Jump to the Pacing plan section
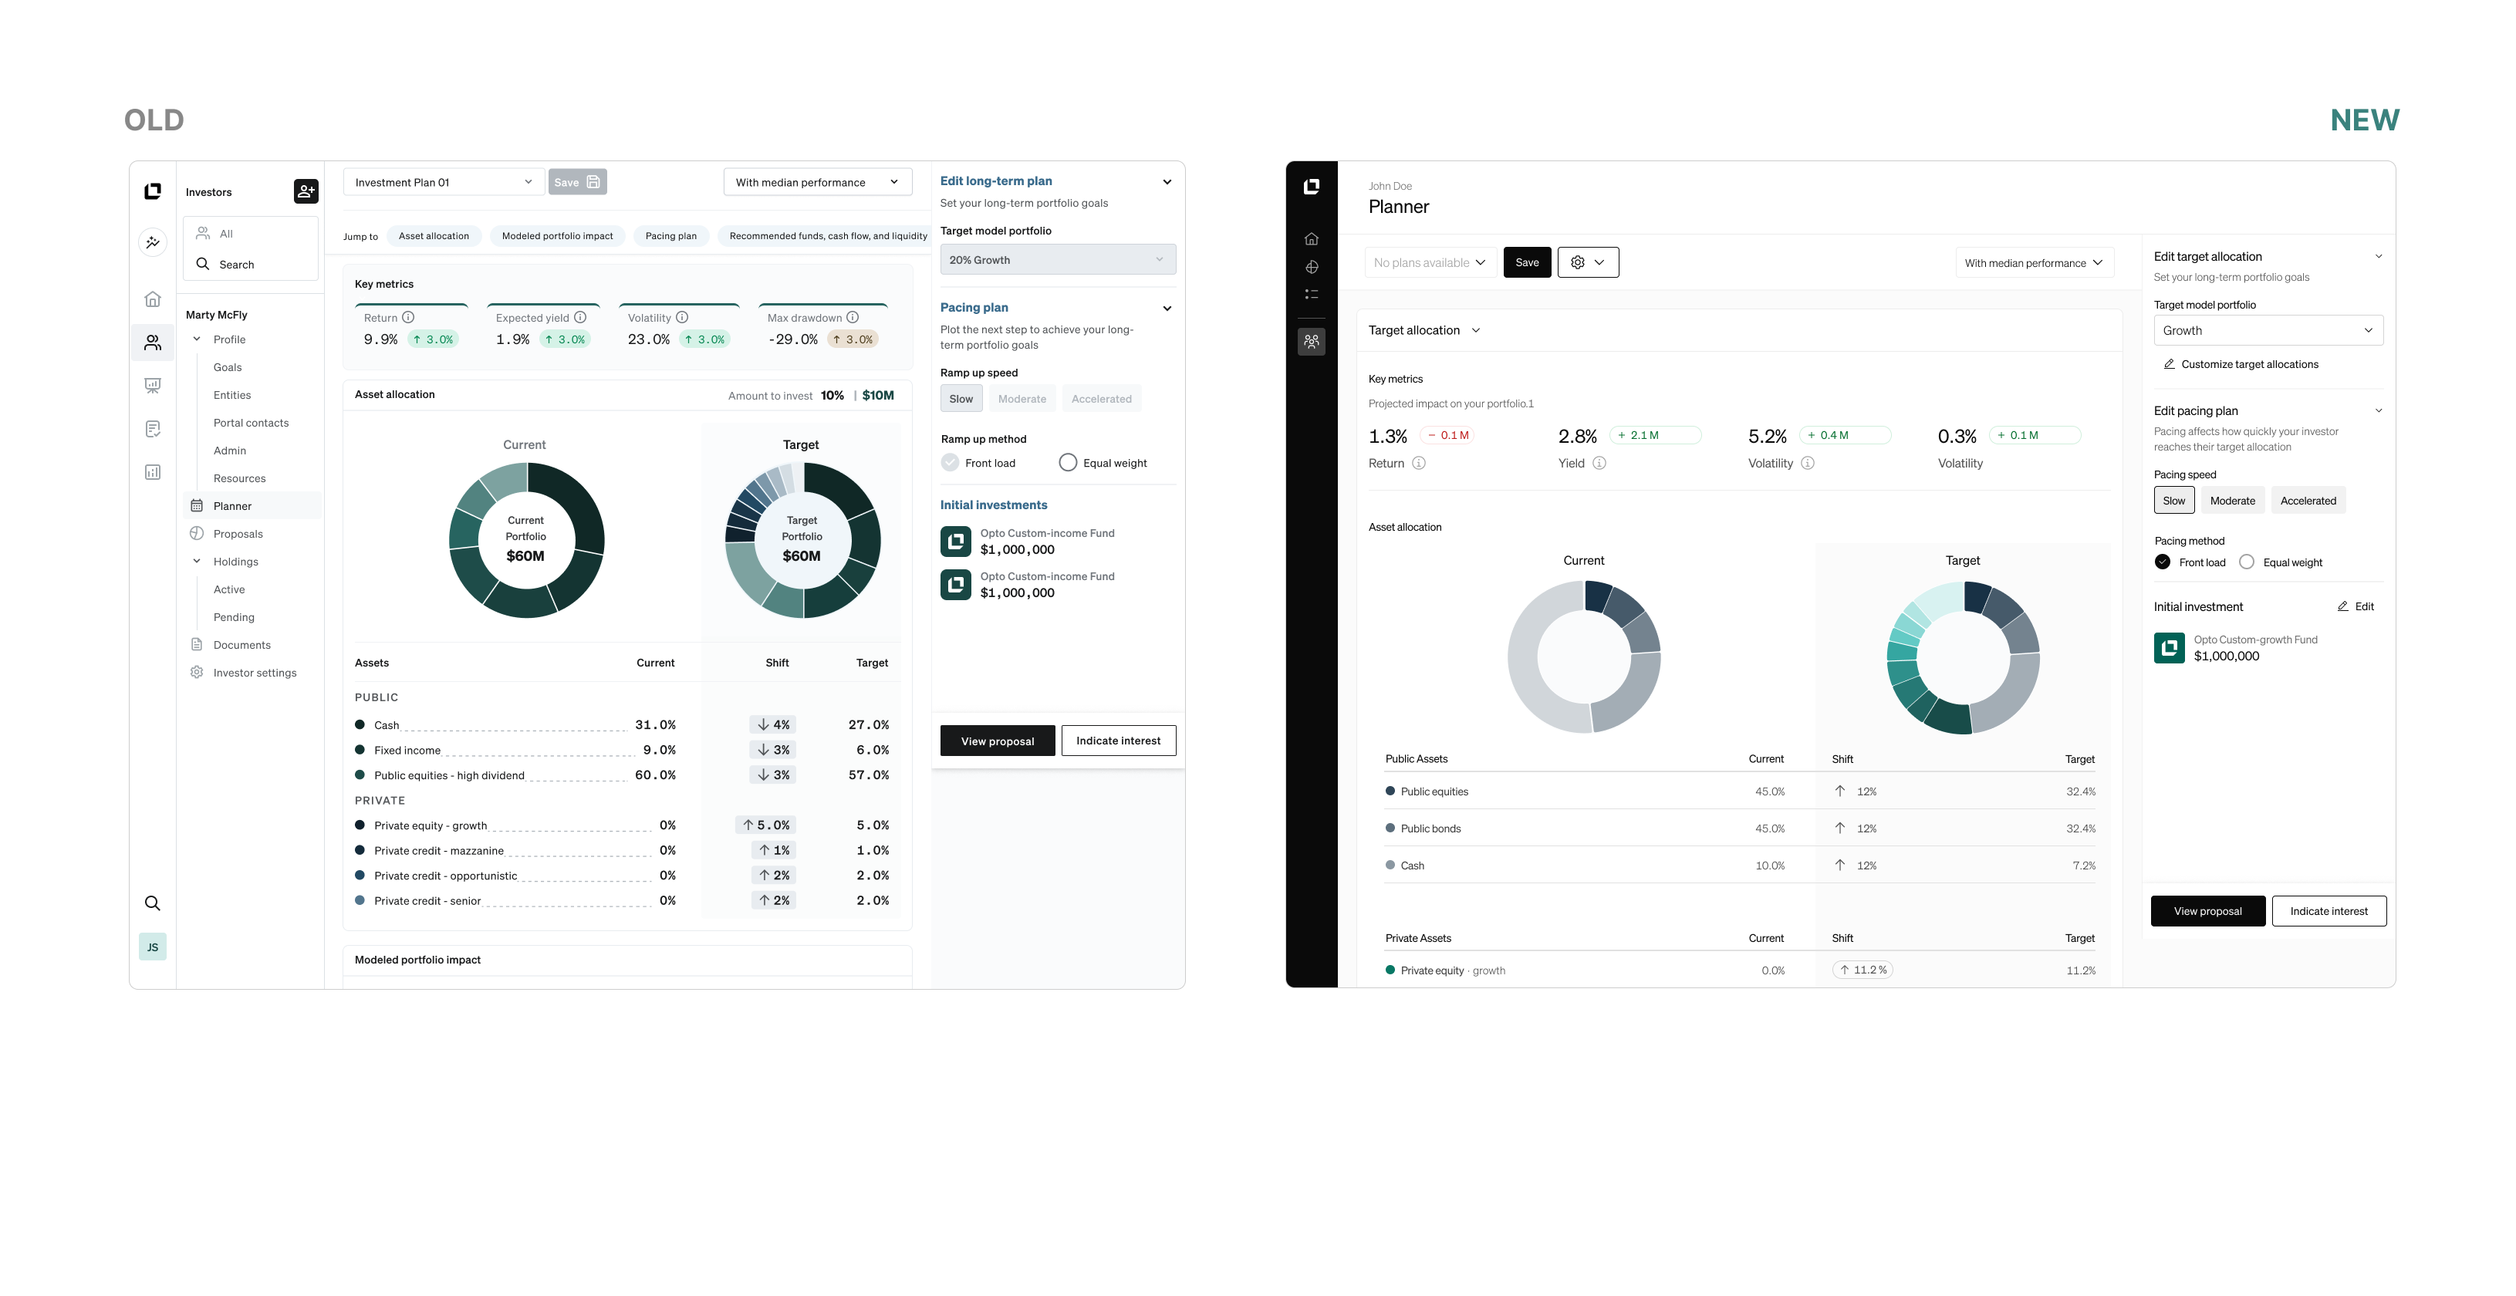 point(670,235)
